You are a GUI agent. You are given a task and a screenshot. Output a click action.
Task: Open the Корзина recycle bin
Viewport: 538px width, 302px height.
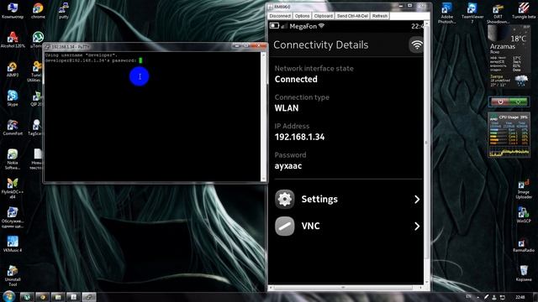click(524, 273)
